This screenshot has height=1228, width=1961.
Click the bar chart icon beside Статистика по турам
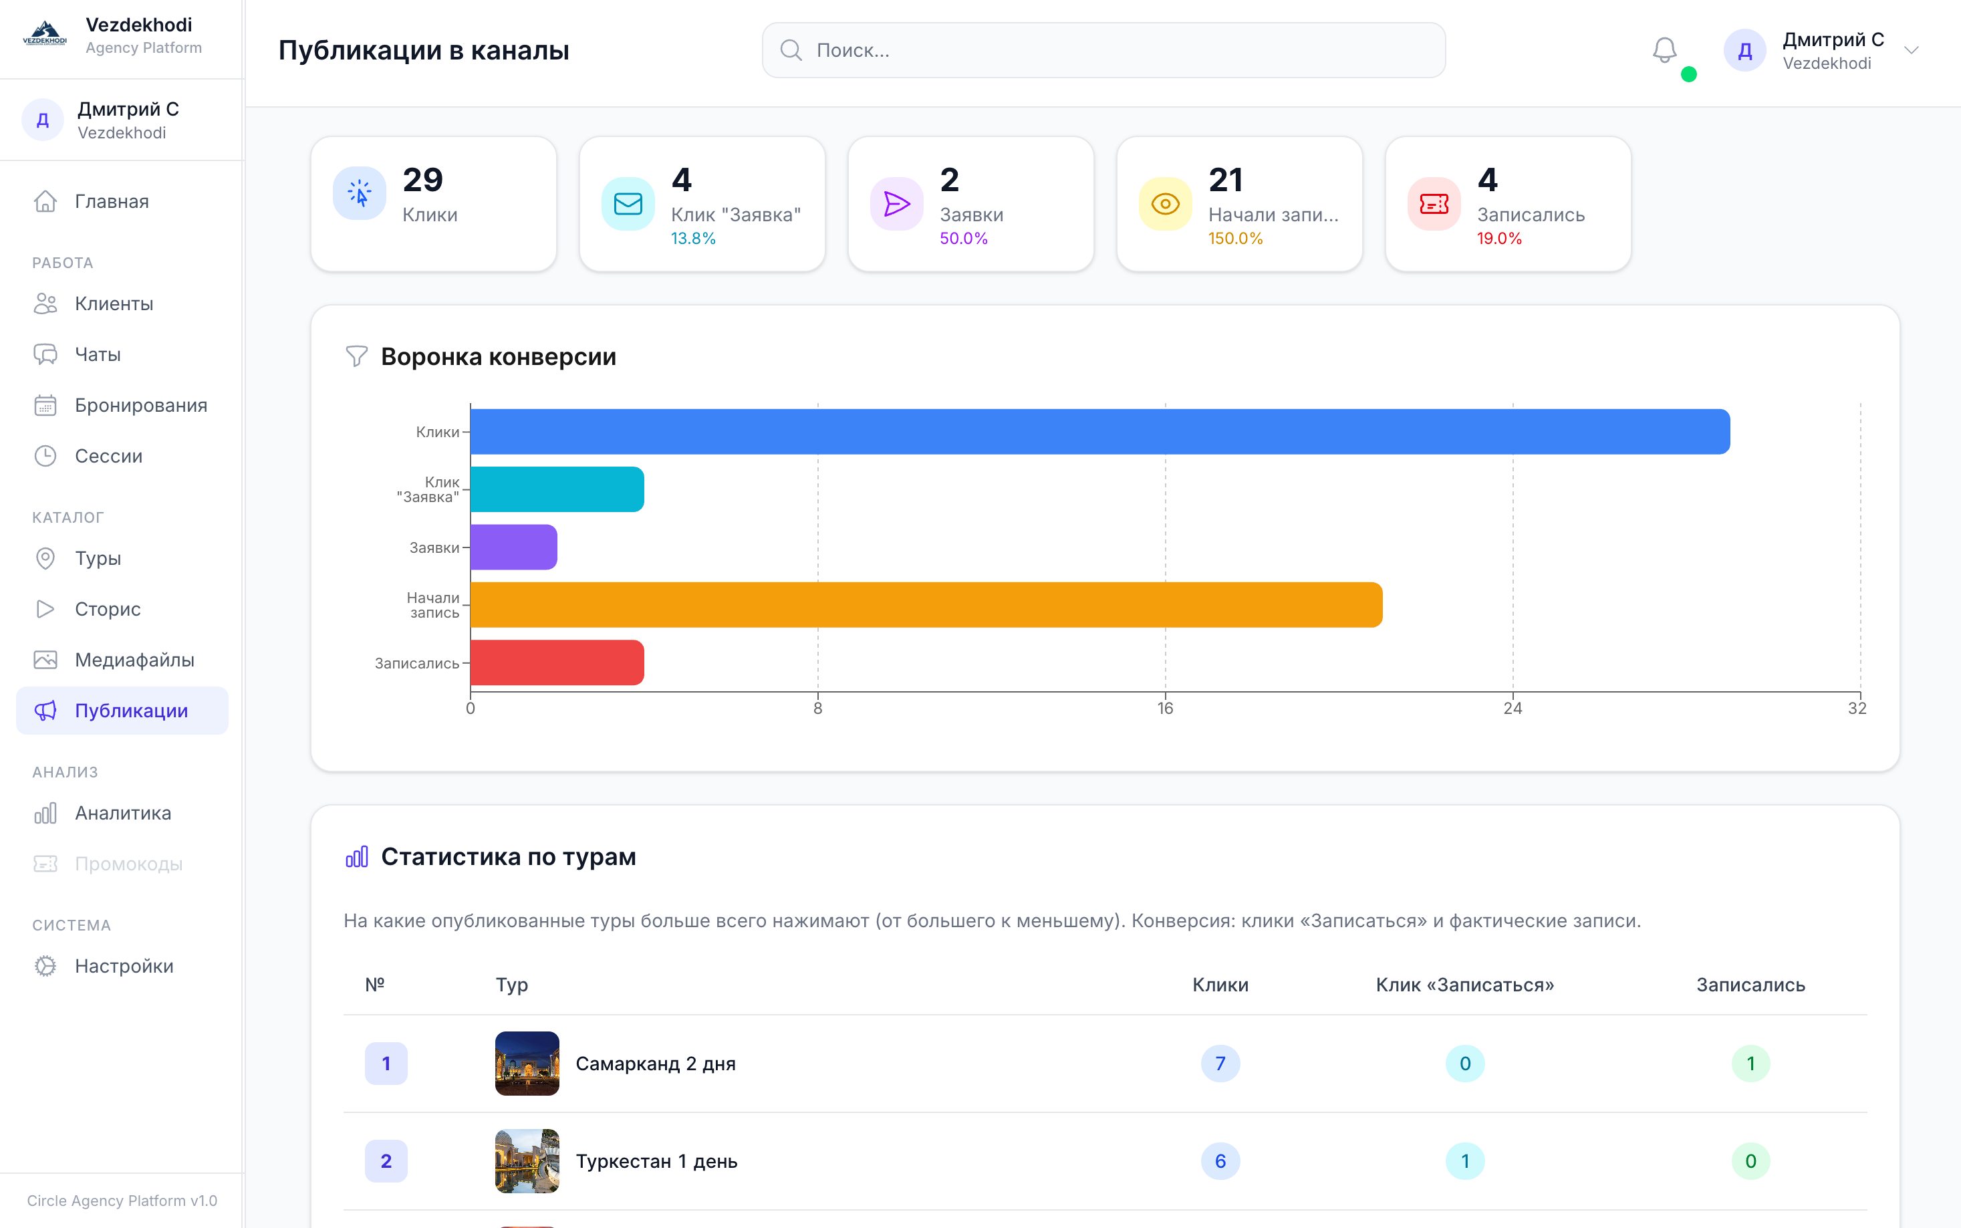click(356, 857)
